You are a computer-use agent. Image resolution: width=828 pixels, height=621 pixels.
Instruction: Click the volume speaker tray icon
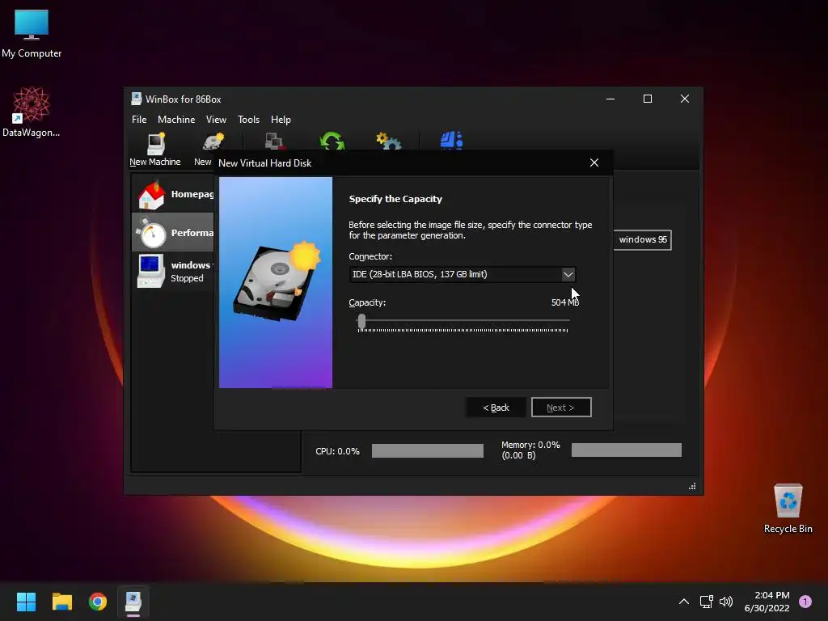coord(726,602)
